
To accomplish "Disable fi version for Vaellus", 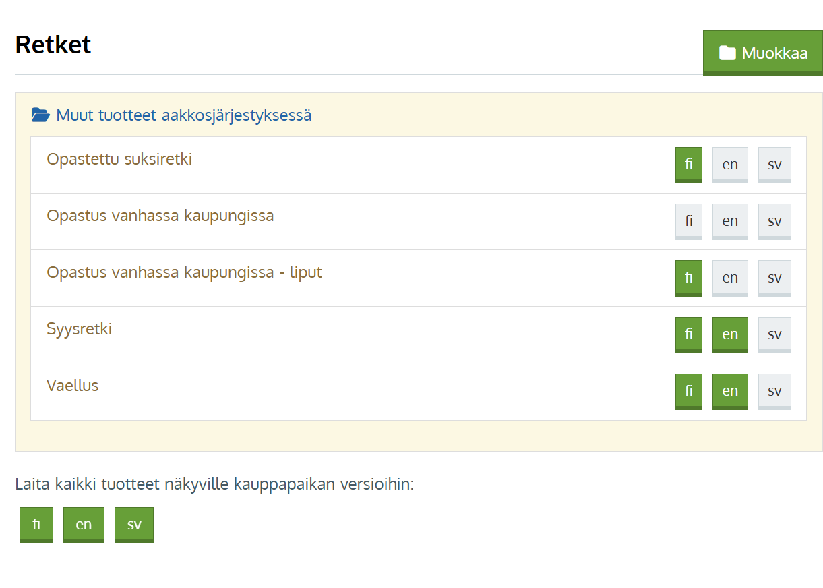I will pos(688,391).
